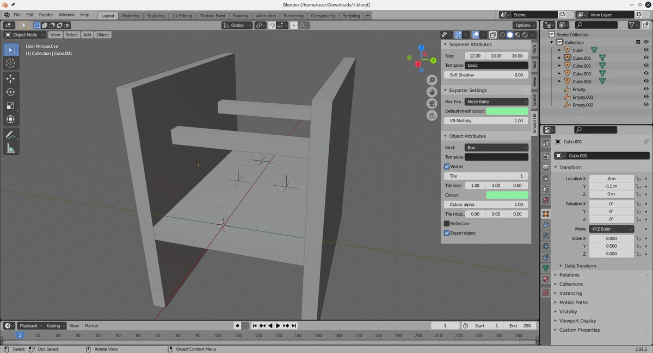Activate the Rotate tool
653x353 pixels.
[x=10, y=92]
